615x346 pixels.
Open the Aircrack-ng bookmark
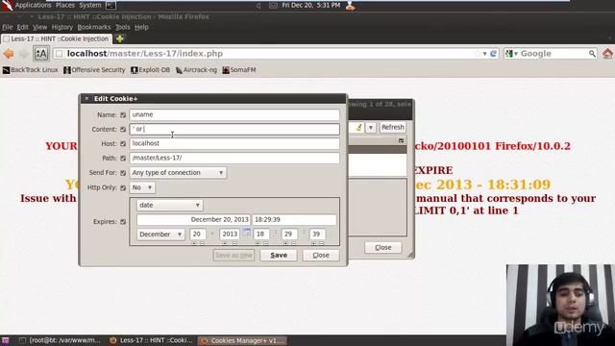pyautogui.click(x=196, y=70)
